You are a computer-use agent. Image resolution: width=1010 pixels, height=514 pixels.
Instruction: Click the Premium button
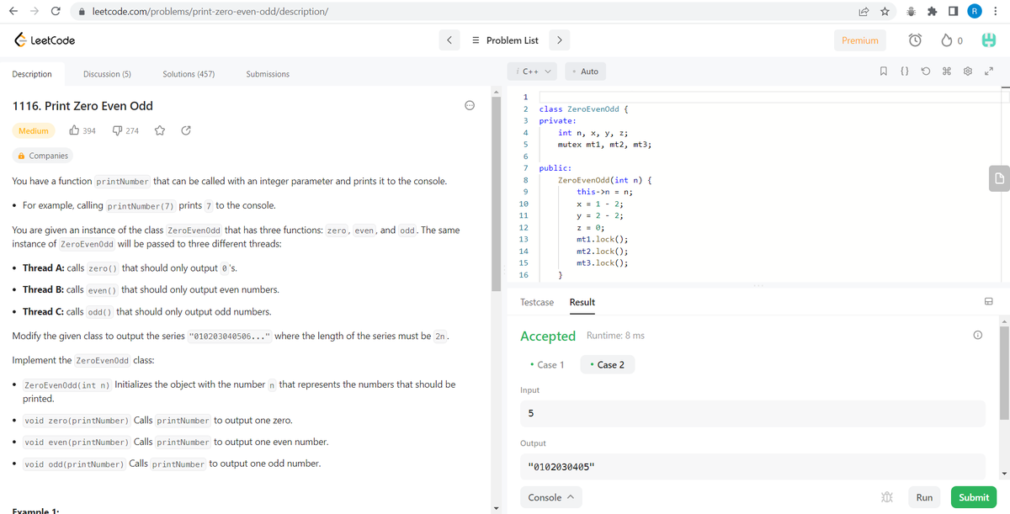tap(860, 40)
